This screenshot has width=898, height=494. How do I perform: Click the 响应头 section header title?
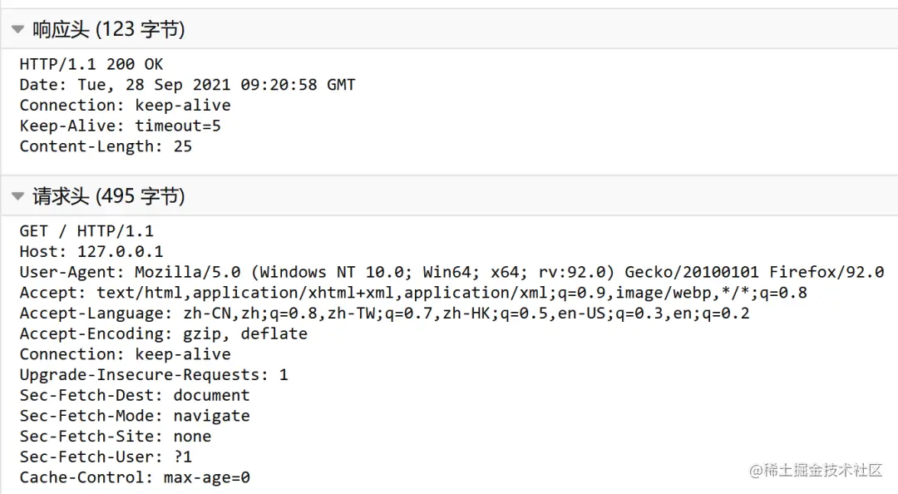[108, 28]
